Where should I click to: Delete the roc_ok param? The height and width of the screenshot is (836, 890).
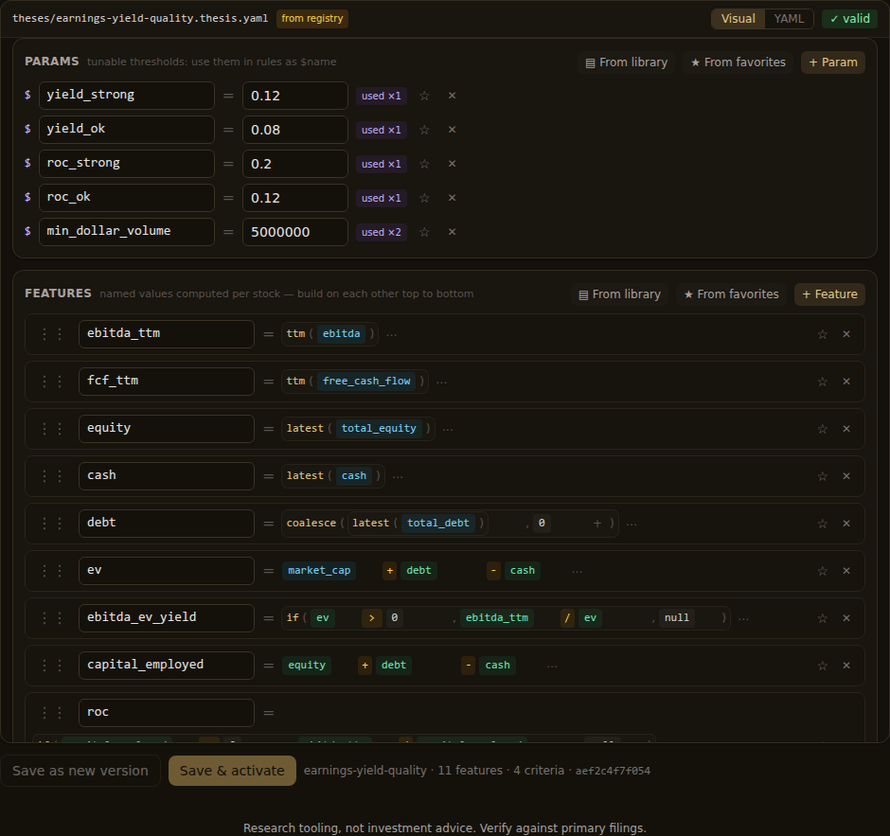(x=452, y=198)
